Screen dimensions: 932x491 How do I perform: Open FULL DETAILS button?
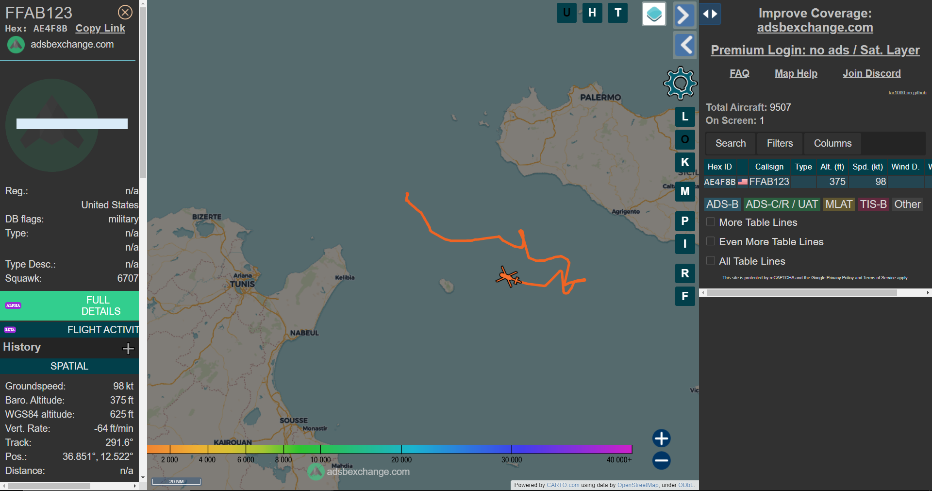pyautogui.click(x=69, y=305)
